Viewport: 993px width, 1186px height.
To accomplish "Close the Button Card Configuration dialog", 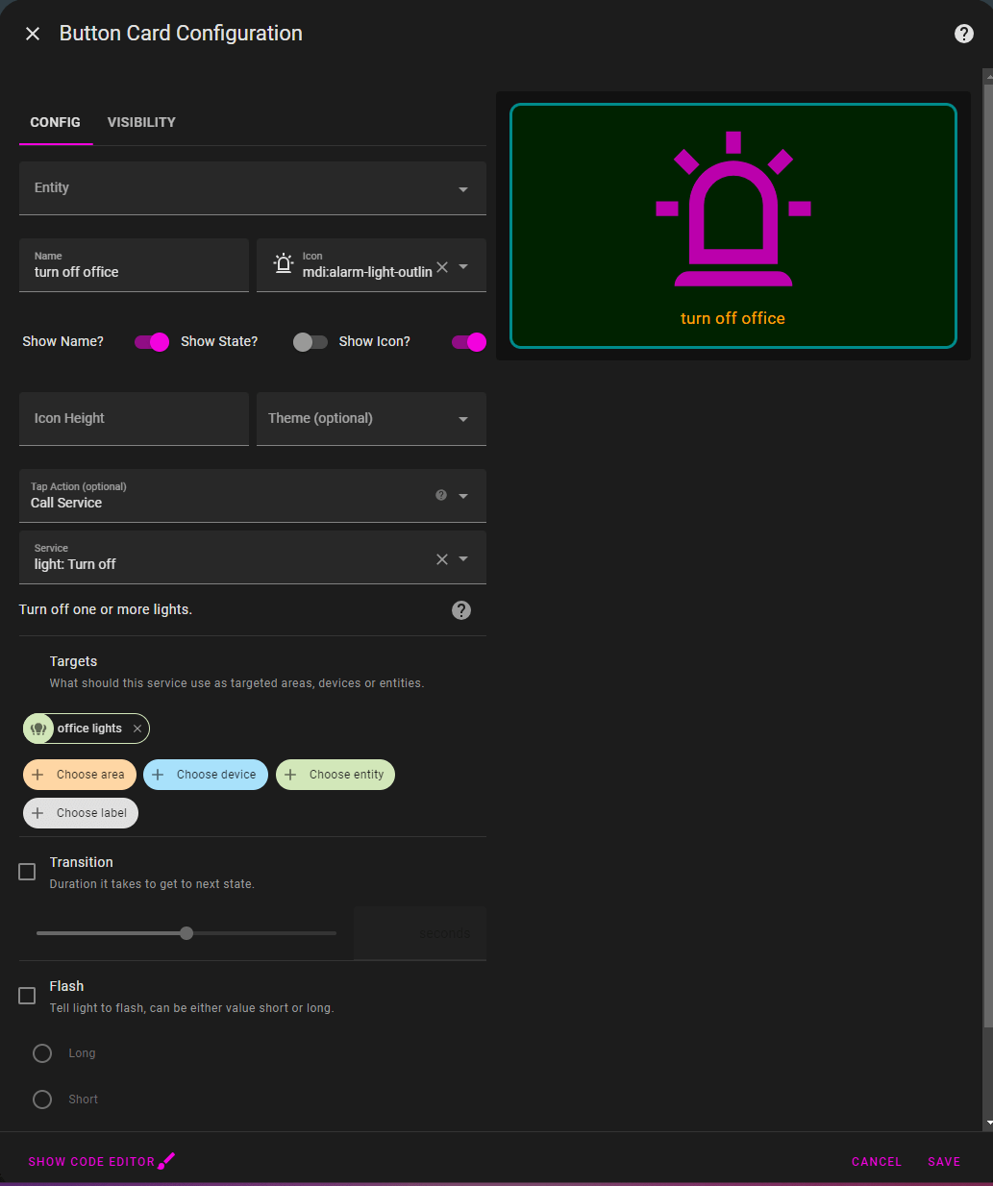I will pos(33,34).
